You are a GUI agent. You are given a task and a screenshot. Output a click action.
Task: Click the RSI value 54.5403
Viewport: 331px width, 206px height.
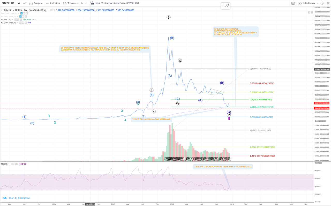(23, 164)
